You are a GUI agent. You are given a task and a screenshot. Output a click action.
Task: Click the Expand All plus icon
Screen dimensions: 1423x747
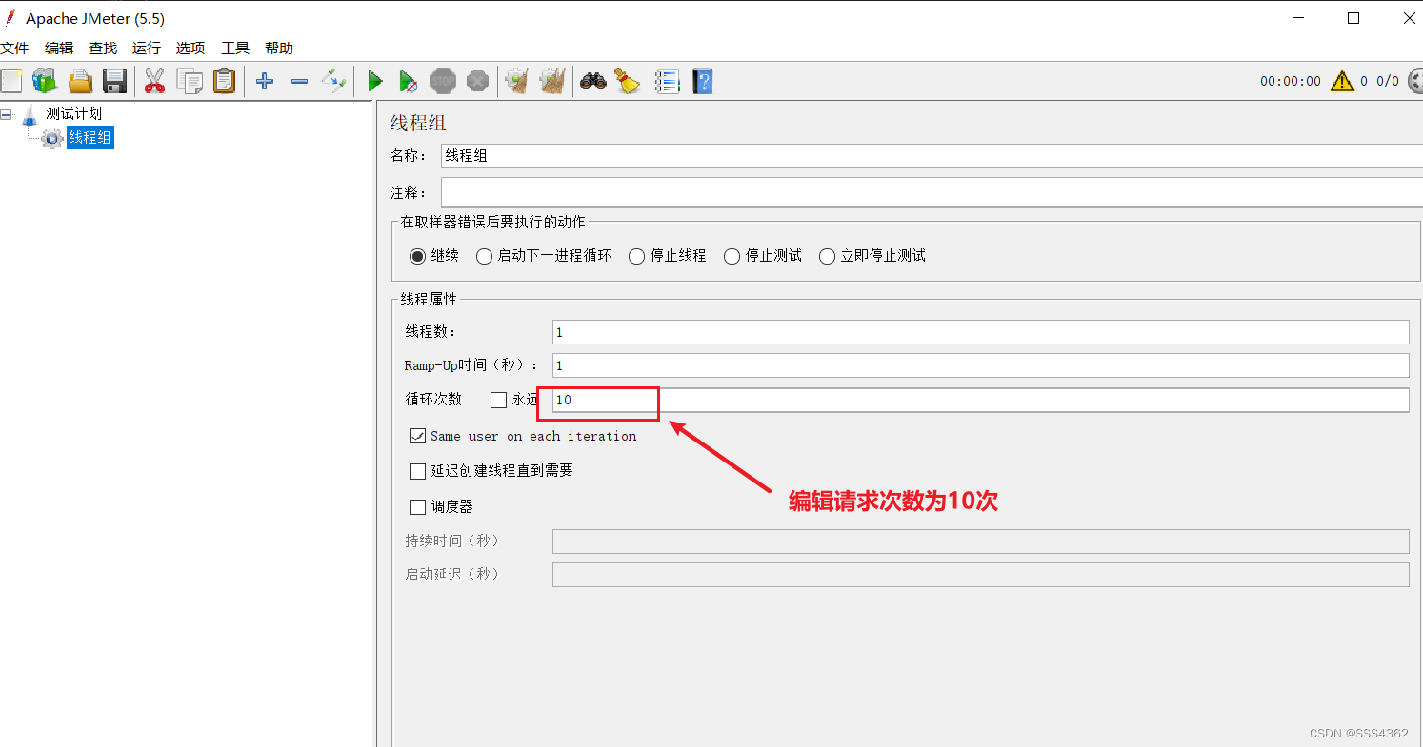pyautogui.click(x=265, y=82)
